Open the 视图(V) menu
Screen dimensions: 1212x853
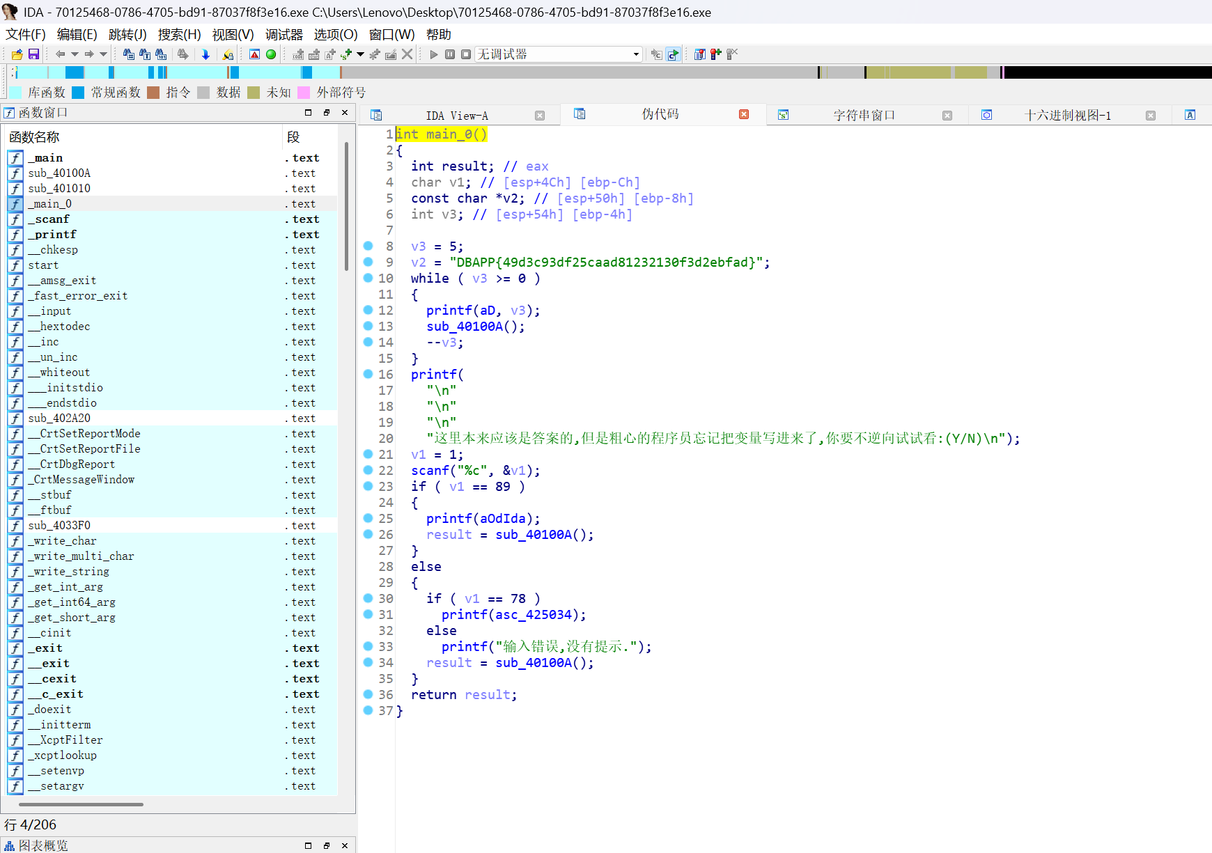(233, 35)
